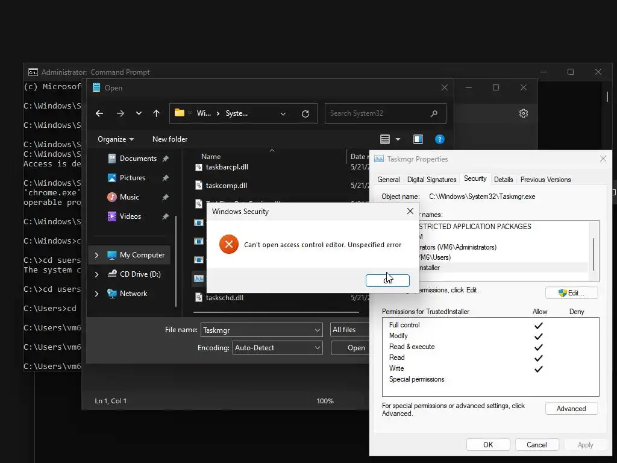Switch to the Details tab
Screen dimensions: 617x463
click(x=503, y=180)
